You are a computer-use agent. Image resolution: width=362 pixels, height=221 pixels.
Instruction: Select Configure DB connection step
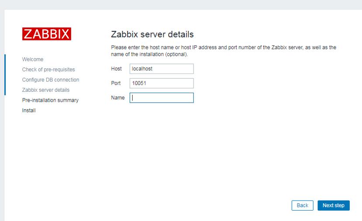tap(51, 80)
